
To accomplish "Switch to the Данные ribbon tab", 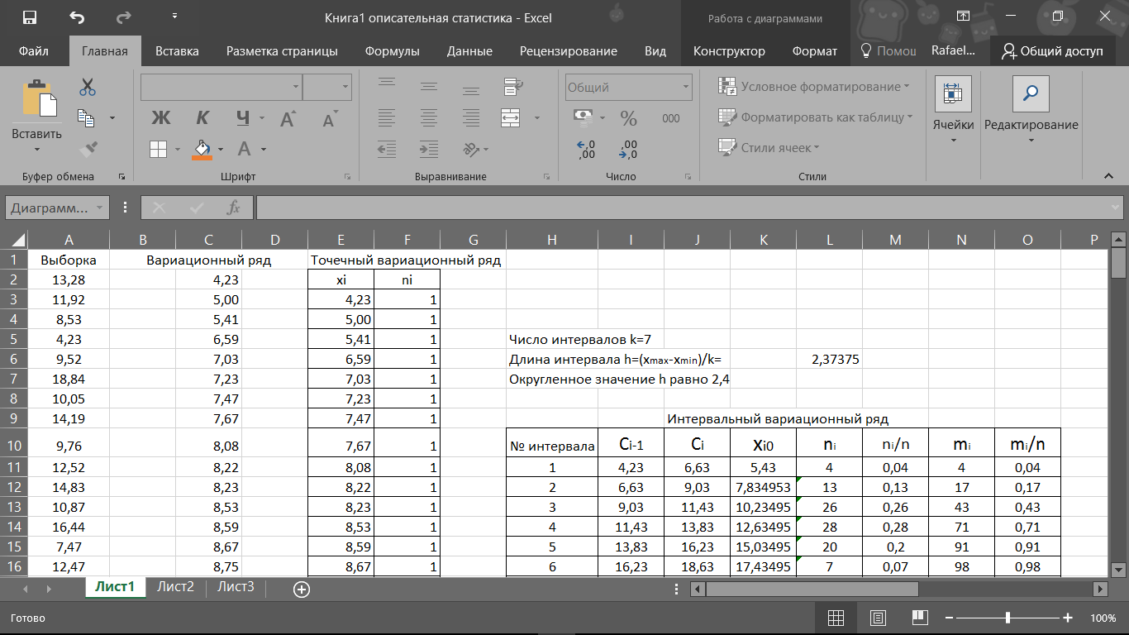I will (469, 50).
